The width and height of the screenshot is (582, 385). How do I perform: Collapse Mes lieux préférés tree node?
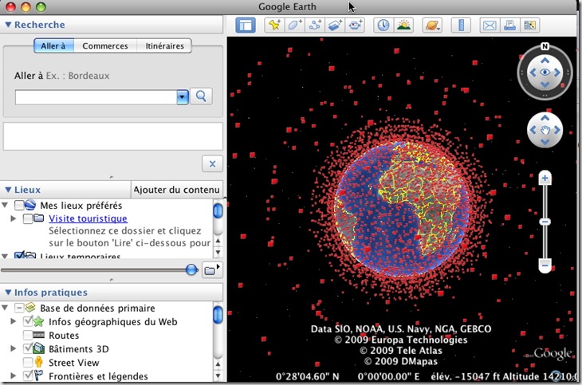tap(5, 205)
